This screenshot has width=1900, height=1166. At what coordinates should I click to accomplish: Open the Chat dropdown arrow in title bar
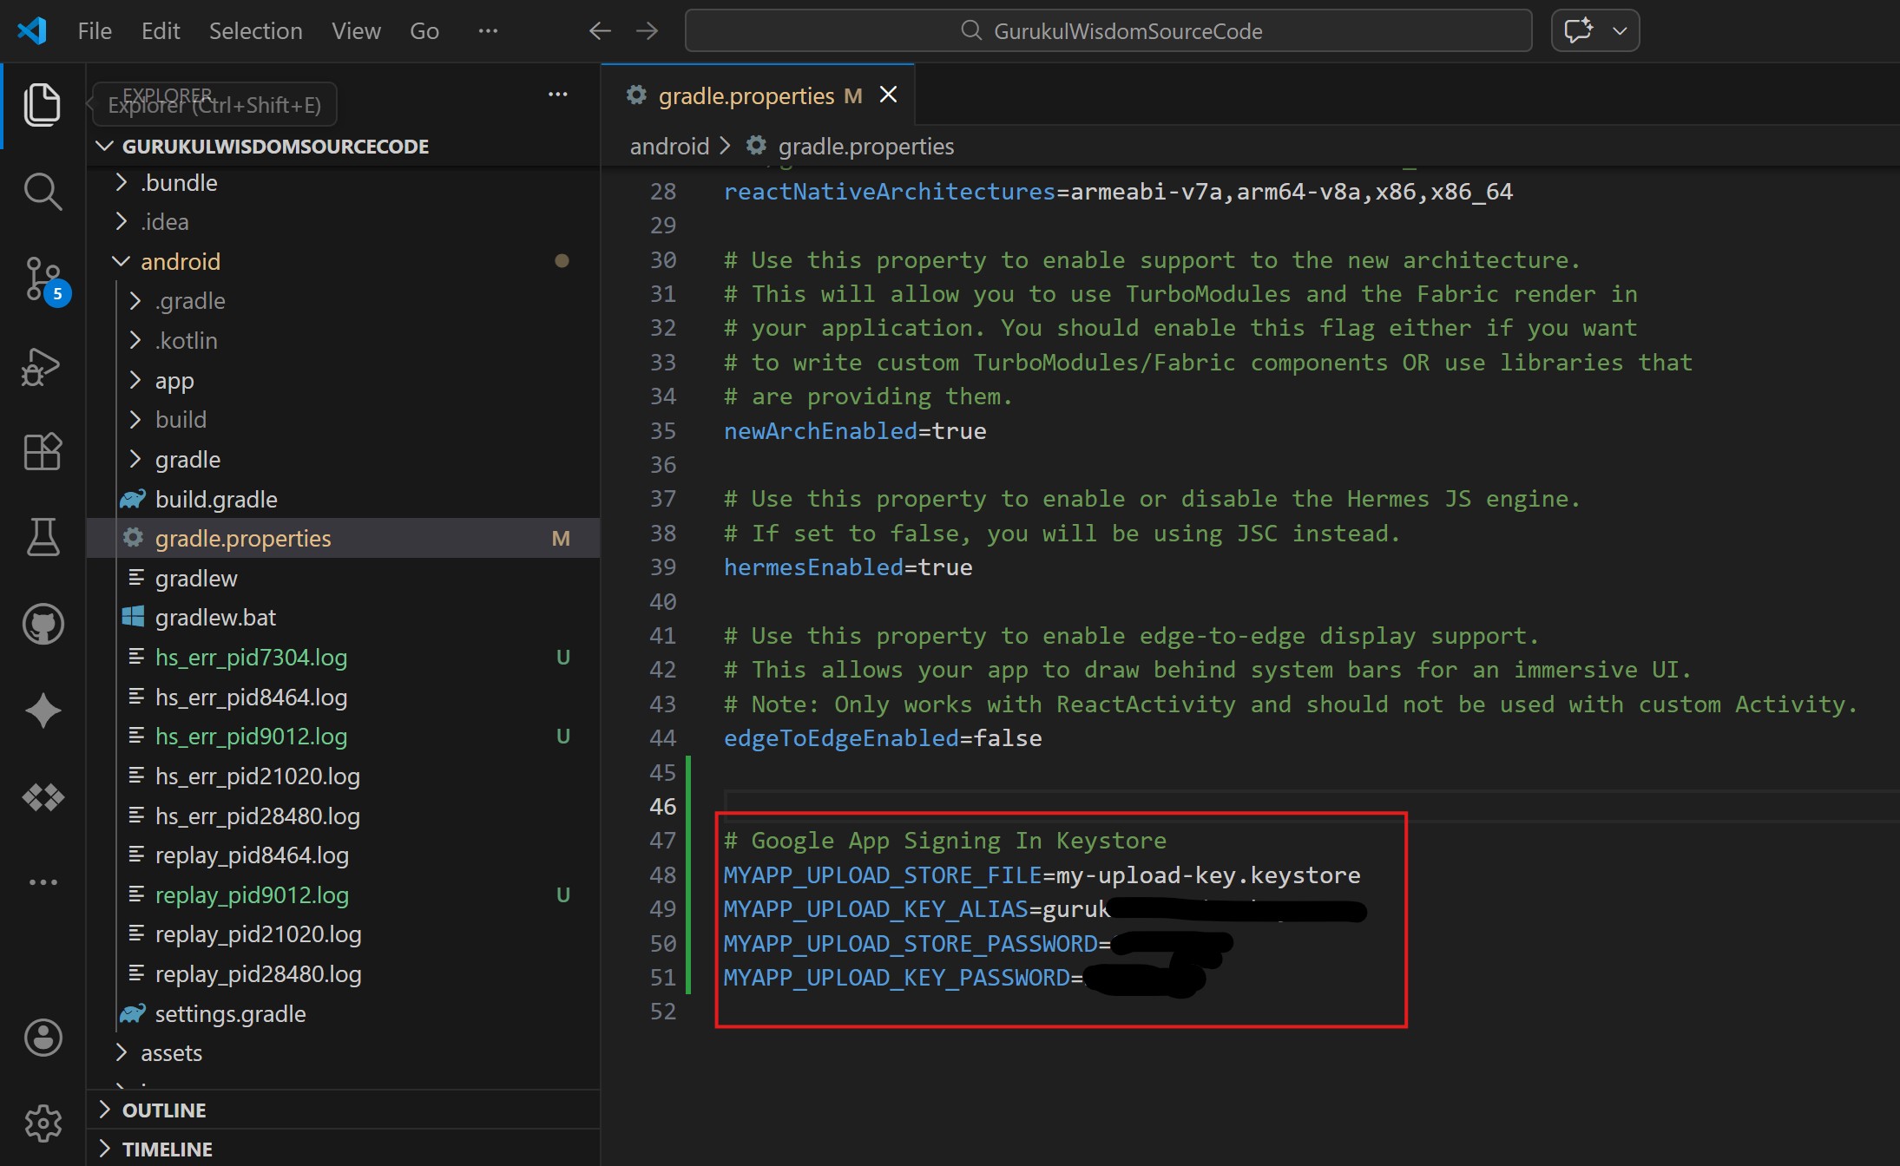(1620, 30)
